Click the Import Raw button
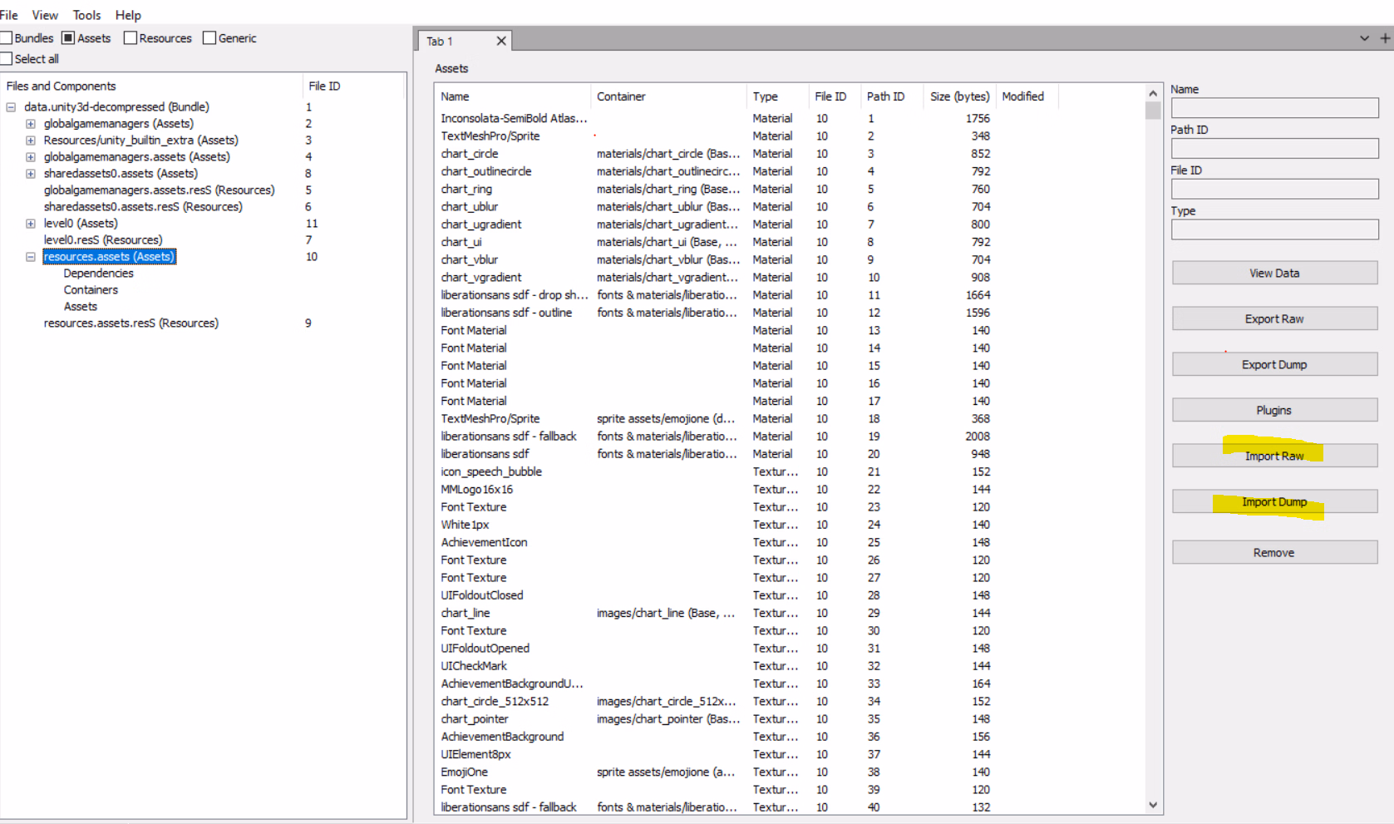Image resolution: width=1394 pixels, height=824 pixels. coord(1273,456)
